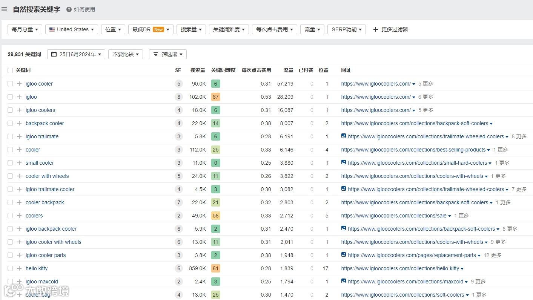The image size is (533, 300).
Task: Add small cooler using its plus icon
Action: 19,163
